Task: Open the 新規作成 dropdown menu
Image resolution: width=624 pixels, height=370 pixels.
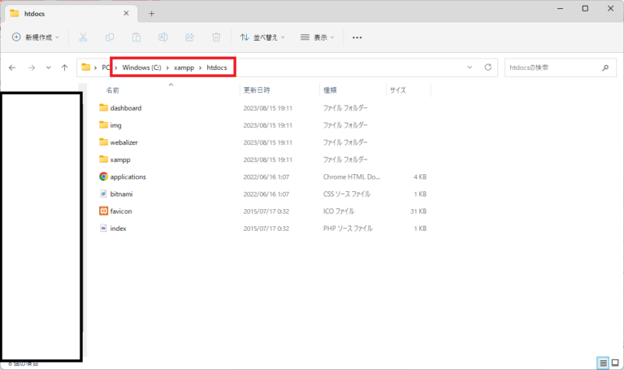Action: (x=37, y=37)
